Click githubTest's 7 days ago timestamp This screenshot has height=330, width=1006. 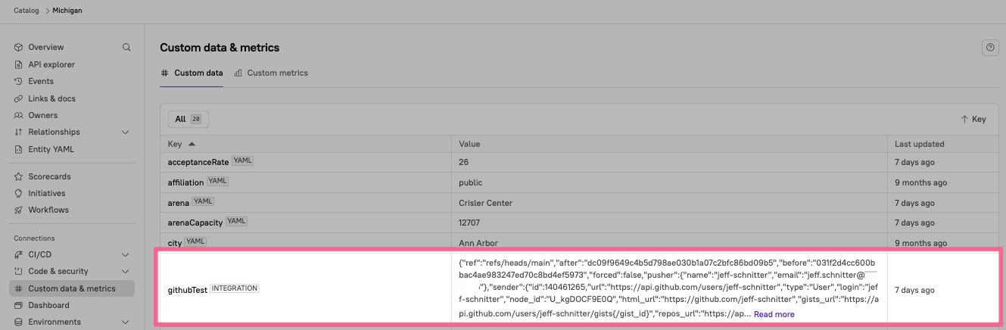(x=914, y=289)
